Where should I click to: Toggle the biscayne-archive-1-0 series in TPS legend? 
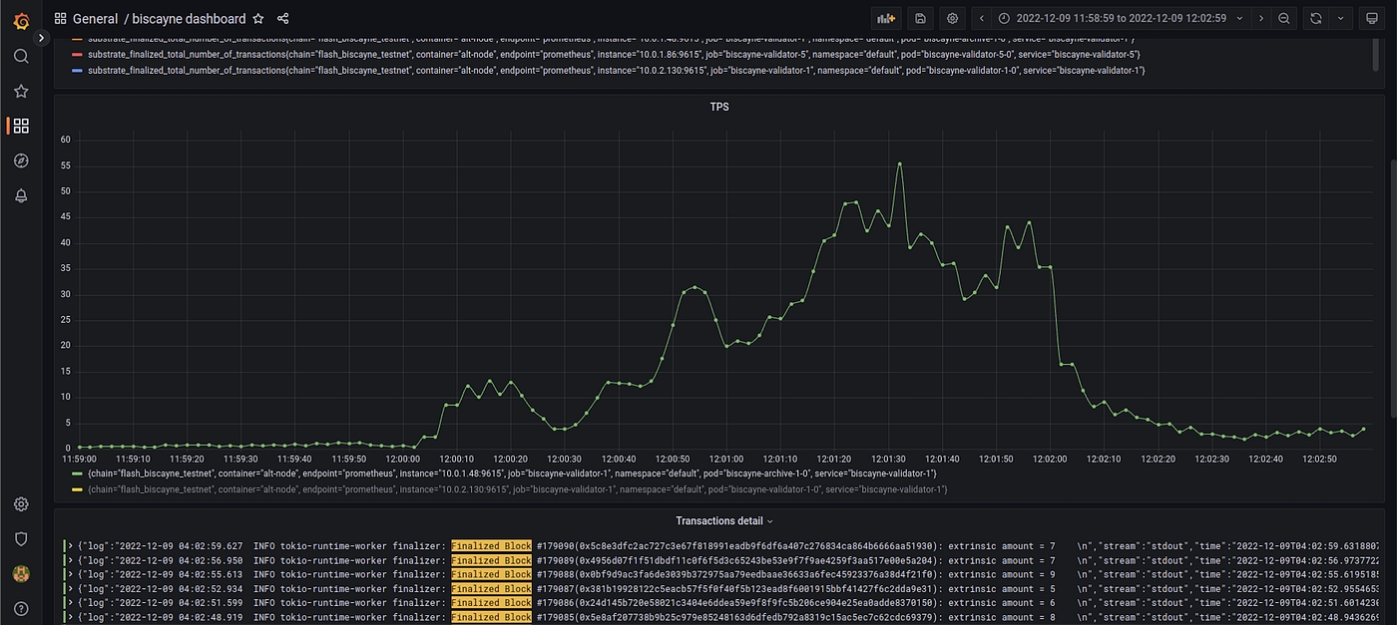[x=511, y=473]
